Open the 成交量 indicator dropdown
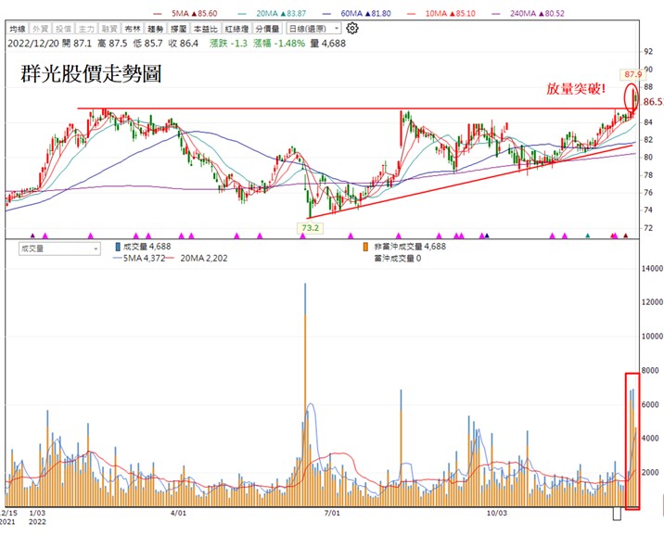The image size is (664, 535). (59, 248)
